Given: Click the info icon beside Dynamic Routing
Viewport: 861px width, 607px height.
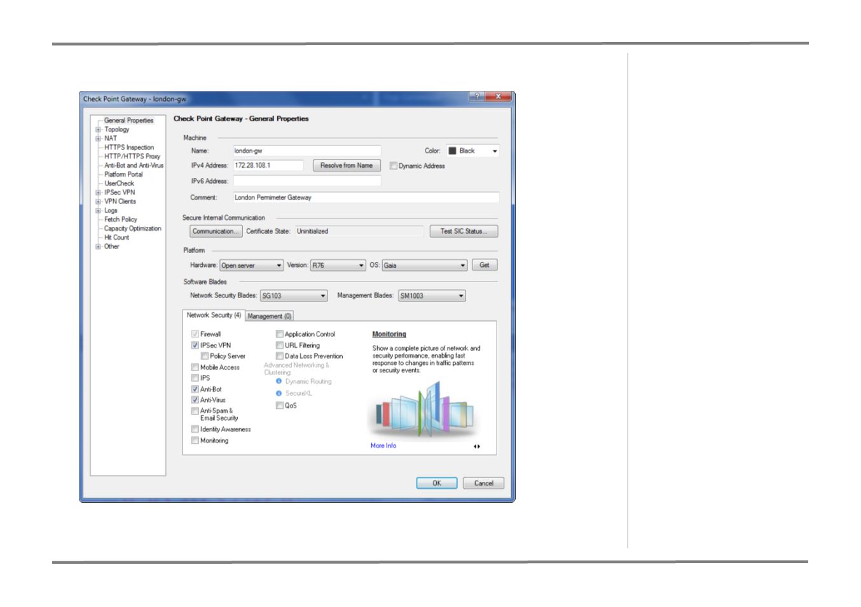Looking at the screenshot, I should click(279, 381).
